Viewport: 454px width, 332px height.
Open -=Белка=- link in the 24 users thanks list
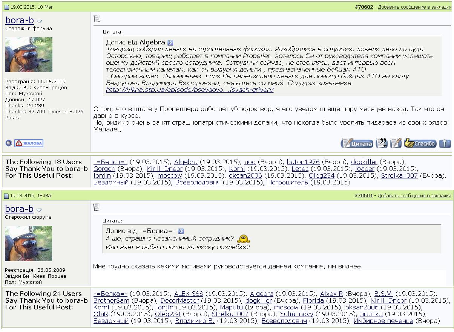[110, 294]
